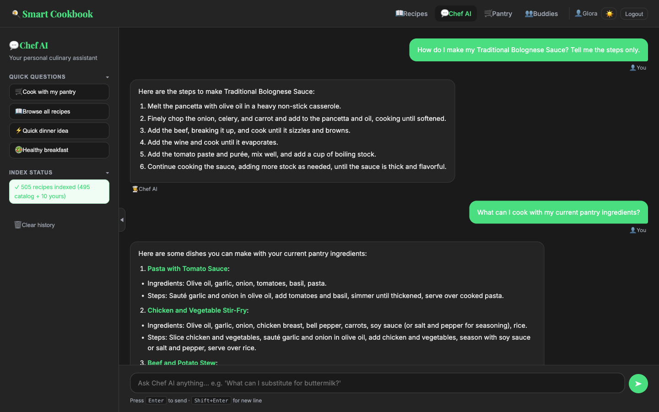Select Browse all recipes quick question
Viewport: 659px width, 412px height.
(x=59, y=111)
